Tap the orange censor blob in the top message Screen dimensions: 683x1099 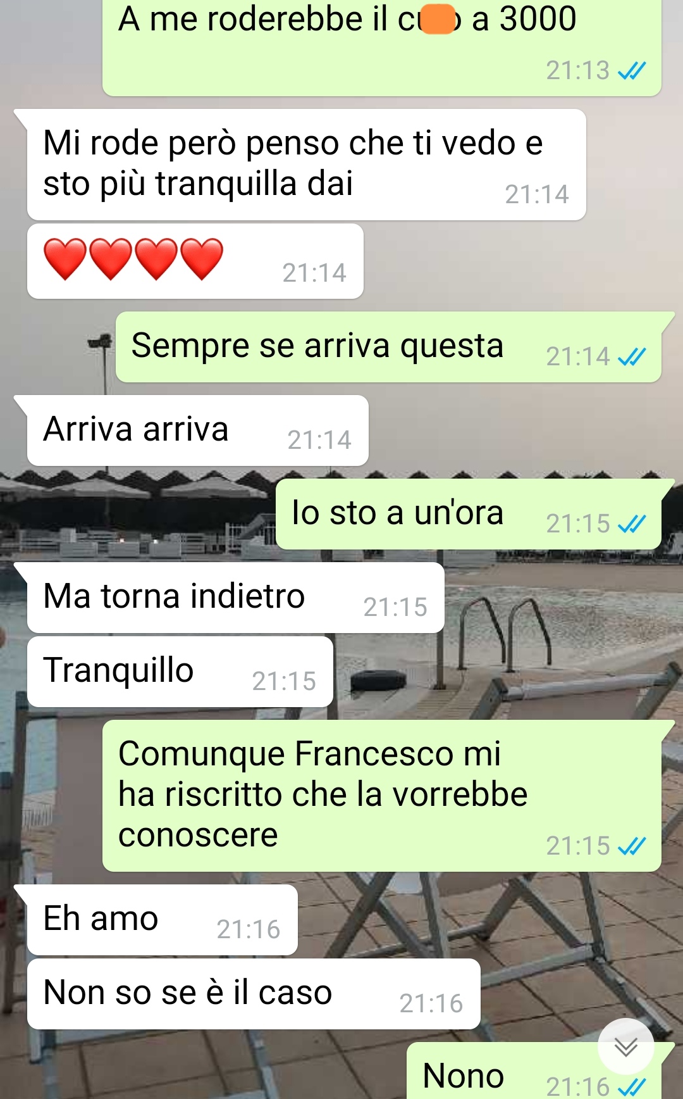(x=438, y=18)
